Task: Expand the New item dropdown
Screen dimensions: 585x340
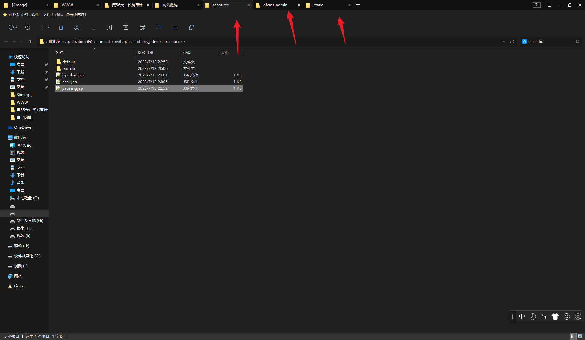Action: click(15, 27)
